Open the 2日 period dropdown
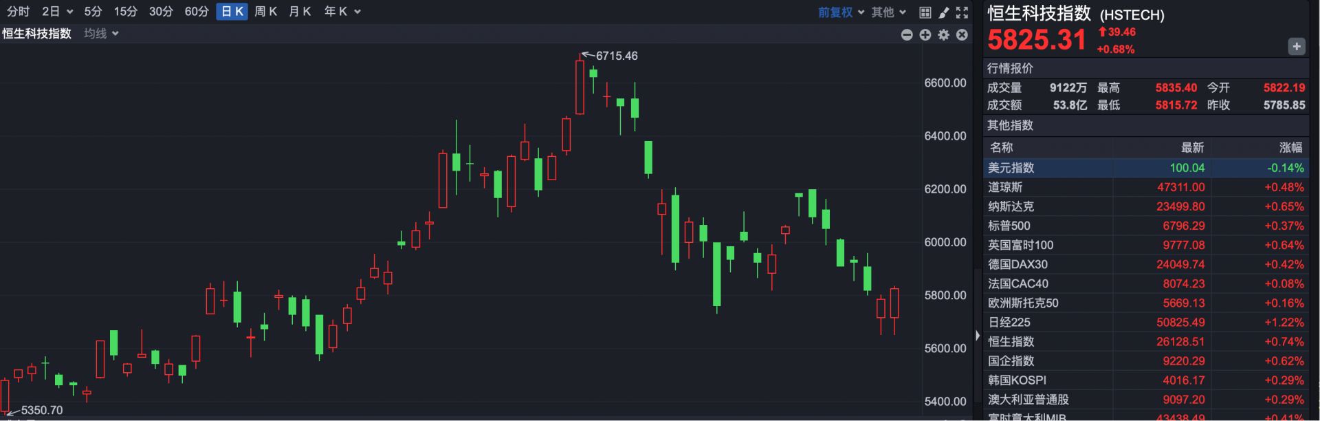 pos(58,12)
